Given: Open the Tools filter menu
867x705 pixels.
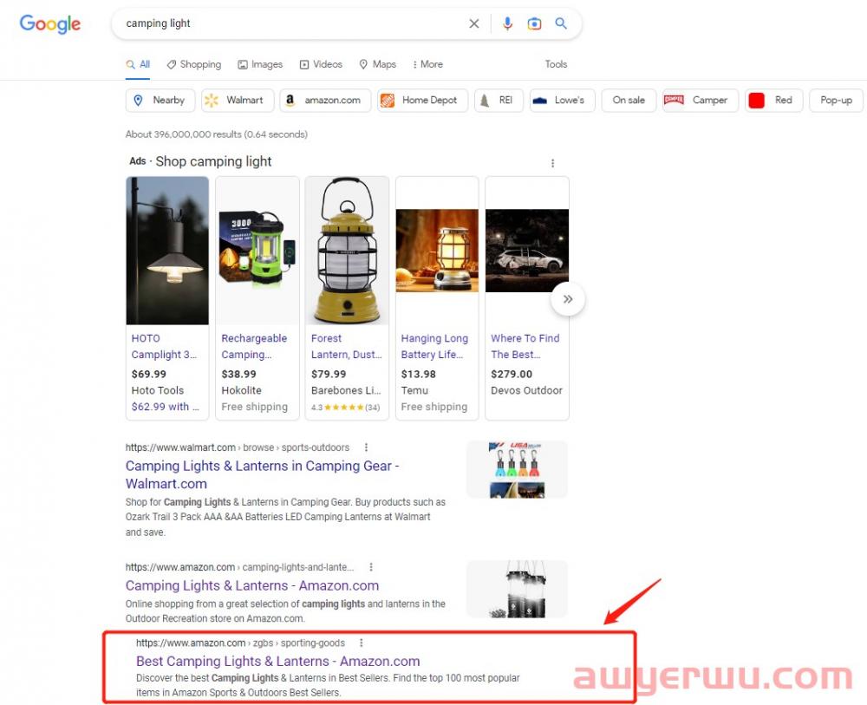Looking at the screenshot, I should click(x=556, y=64).
